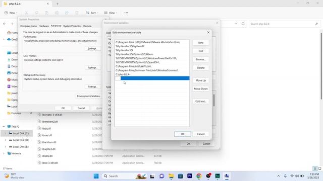Open File Explorer from the taskbar

(171, 176)
